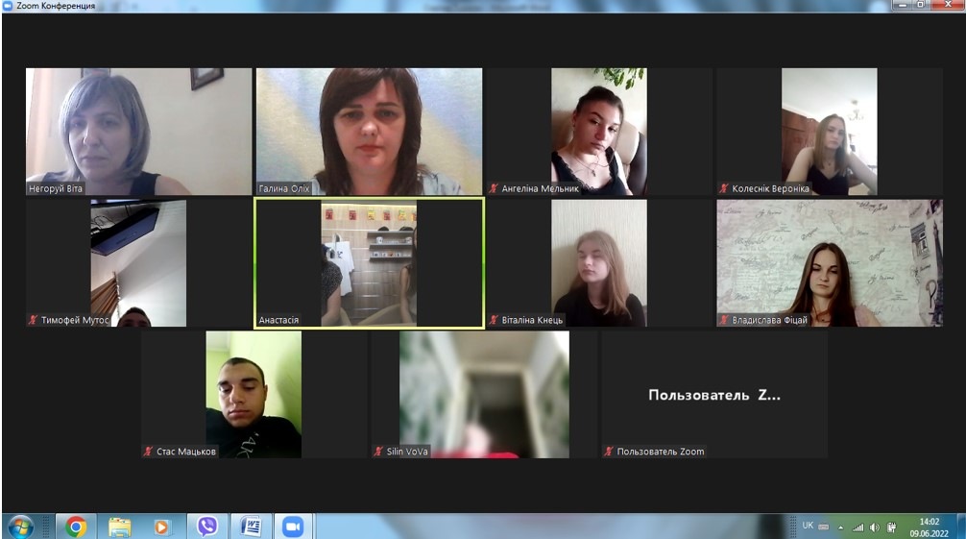The height and width of the screenshot is (539, 966).
Task: Click muted mic icon beside Стас Мацьков
Action: coord(149,452)
